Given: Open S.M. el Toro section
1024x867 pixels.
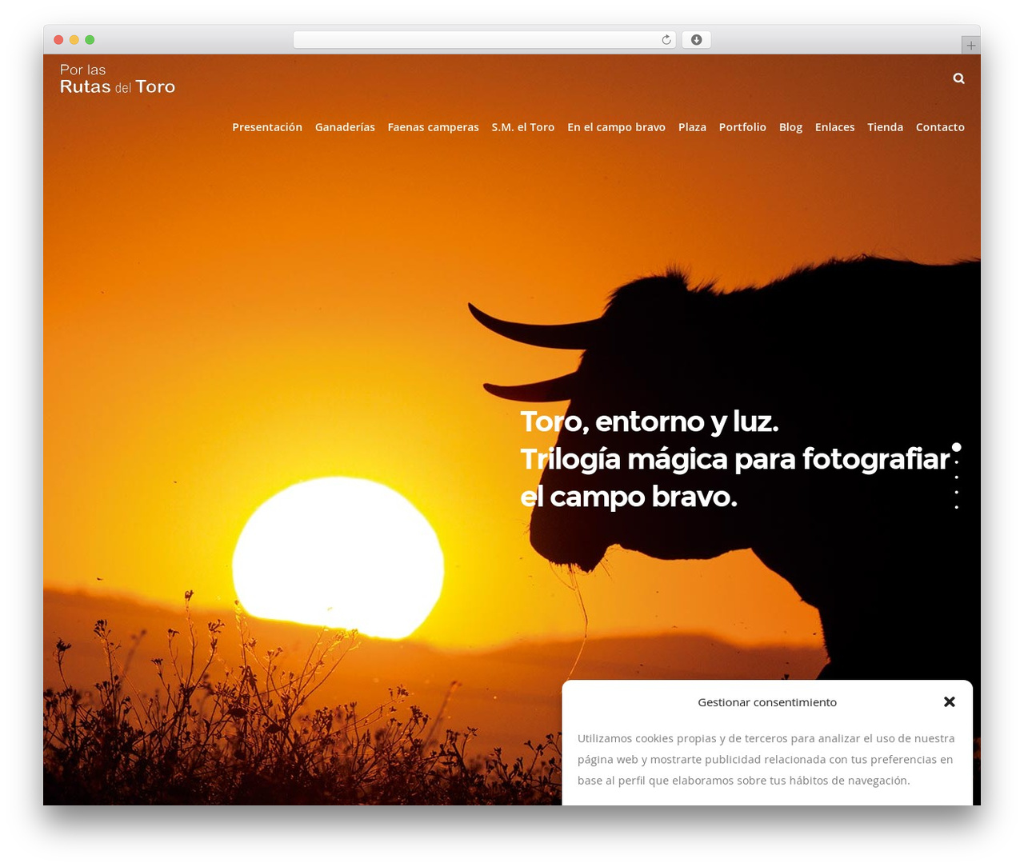Looking at the screenshot, I should click(523, 127).
